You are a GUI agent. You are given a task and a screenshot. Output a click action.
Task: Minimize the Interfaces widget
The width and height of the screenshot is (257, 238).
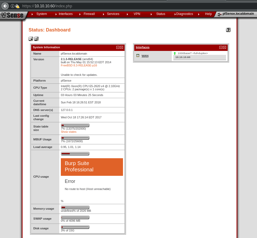(x=221, y=47)
